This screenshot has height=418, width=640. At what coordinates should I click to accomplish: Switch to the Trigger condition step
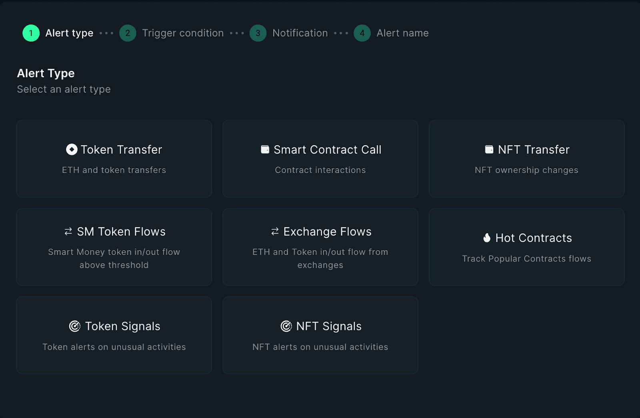click(183, 33)
